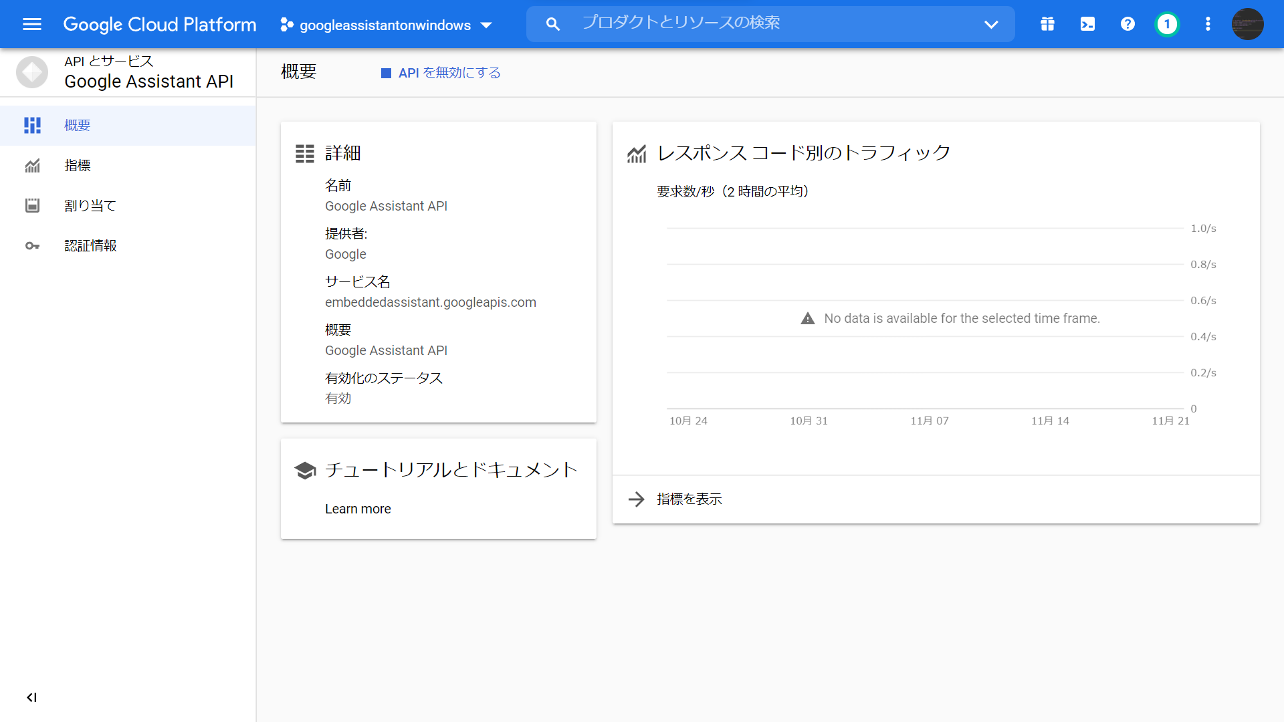The image size is (1284, 722).
Task: Activate Cloud Shell terminal icon
Action: (x=1087, y=25)
